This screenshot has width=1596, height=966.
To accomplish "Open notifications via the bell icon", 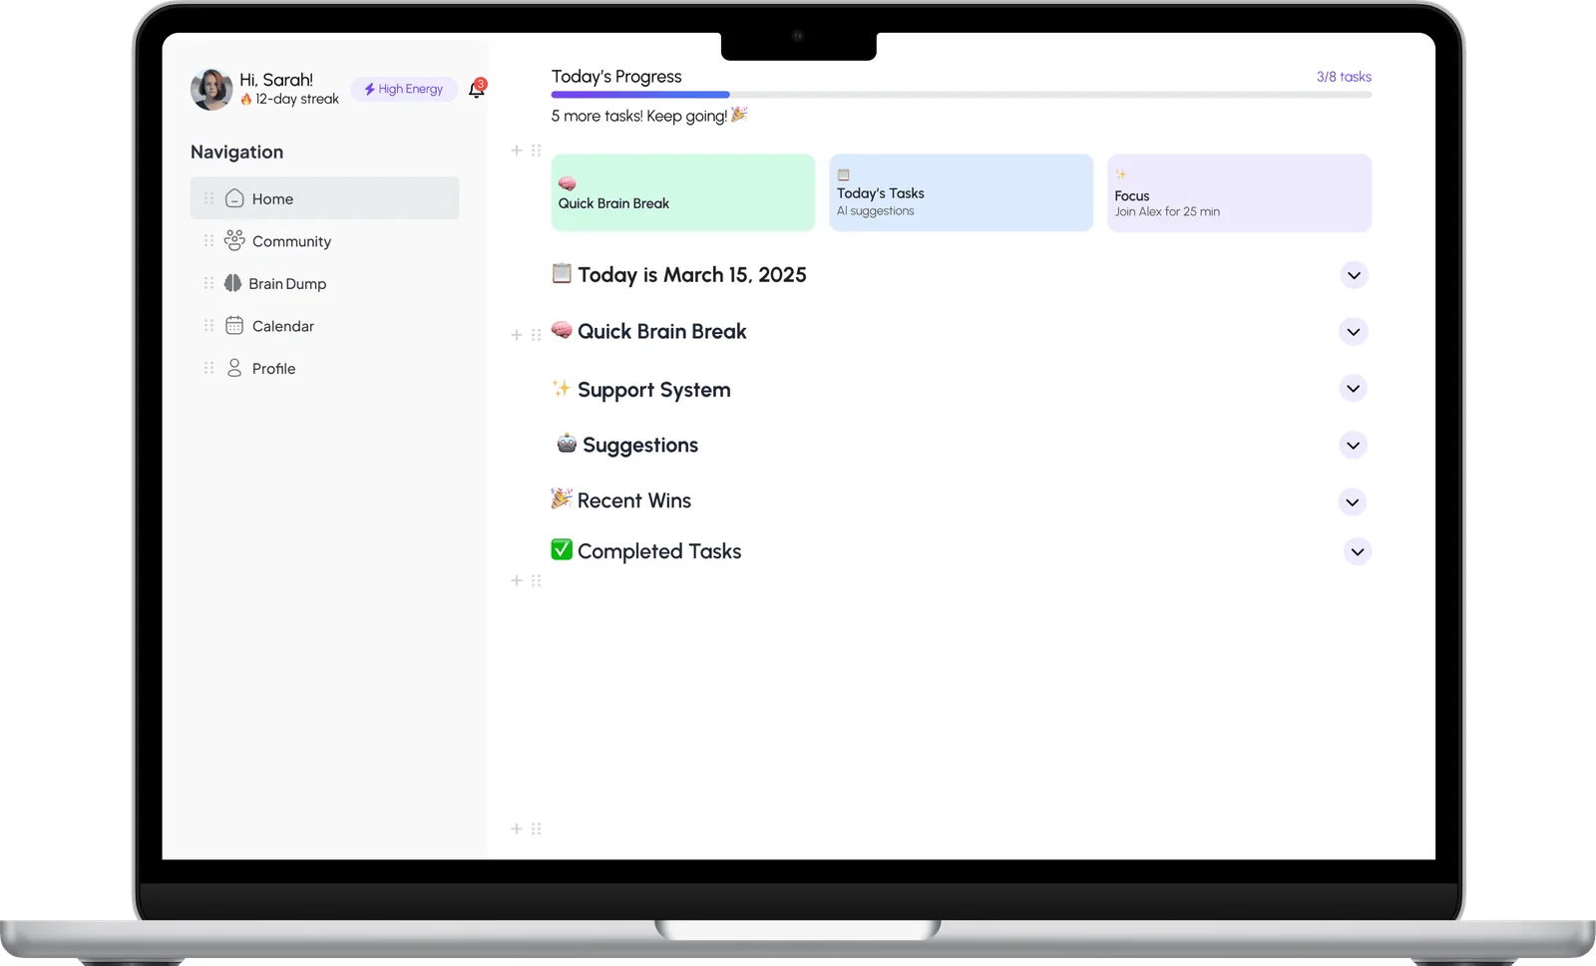I will click(477, 89).
